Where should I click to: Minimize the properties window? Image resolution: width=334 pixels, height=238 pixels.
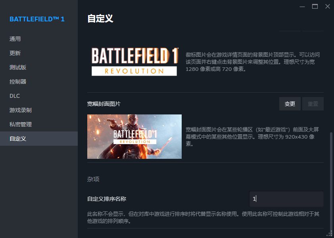point(302,7)
